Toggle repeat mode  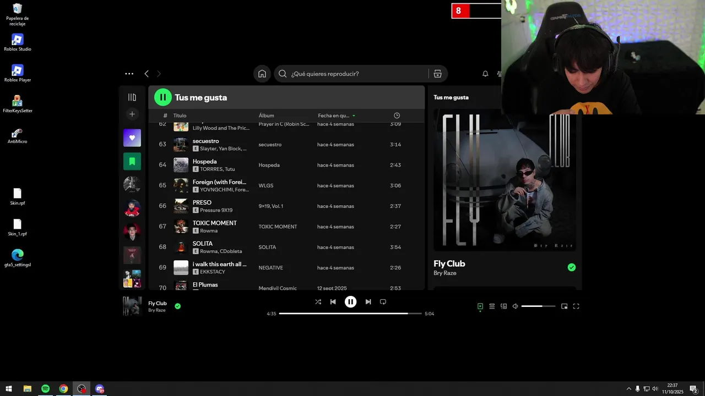pos(383,302)
